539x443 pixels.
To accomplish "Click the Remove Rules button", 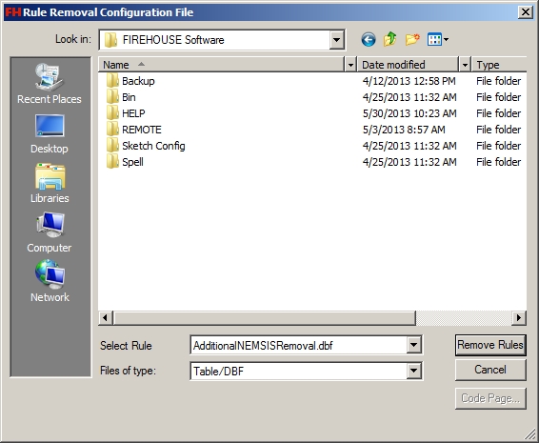I will [x=490, y=345].
